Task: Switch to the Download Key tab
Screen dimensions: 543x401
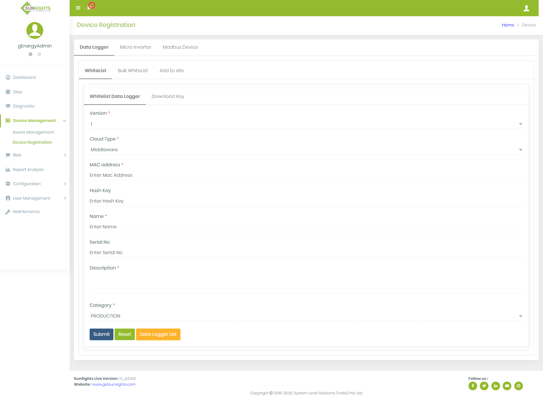Action: pyautogui.click(x=168, y=96)
